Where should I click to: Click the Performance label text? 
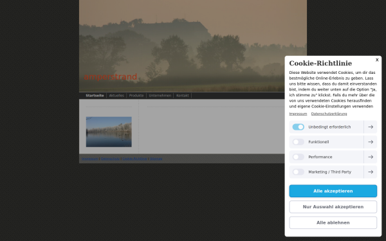(x=320, y=157)
